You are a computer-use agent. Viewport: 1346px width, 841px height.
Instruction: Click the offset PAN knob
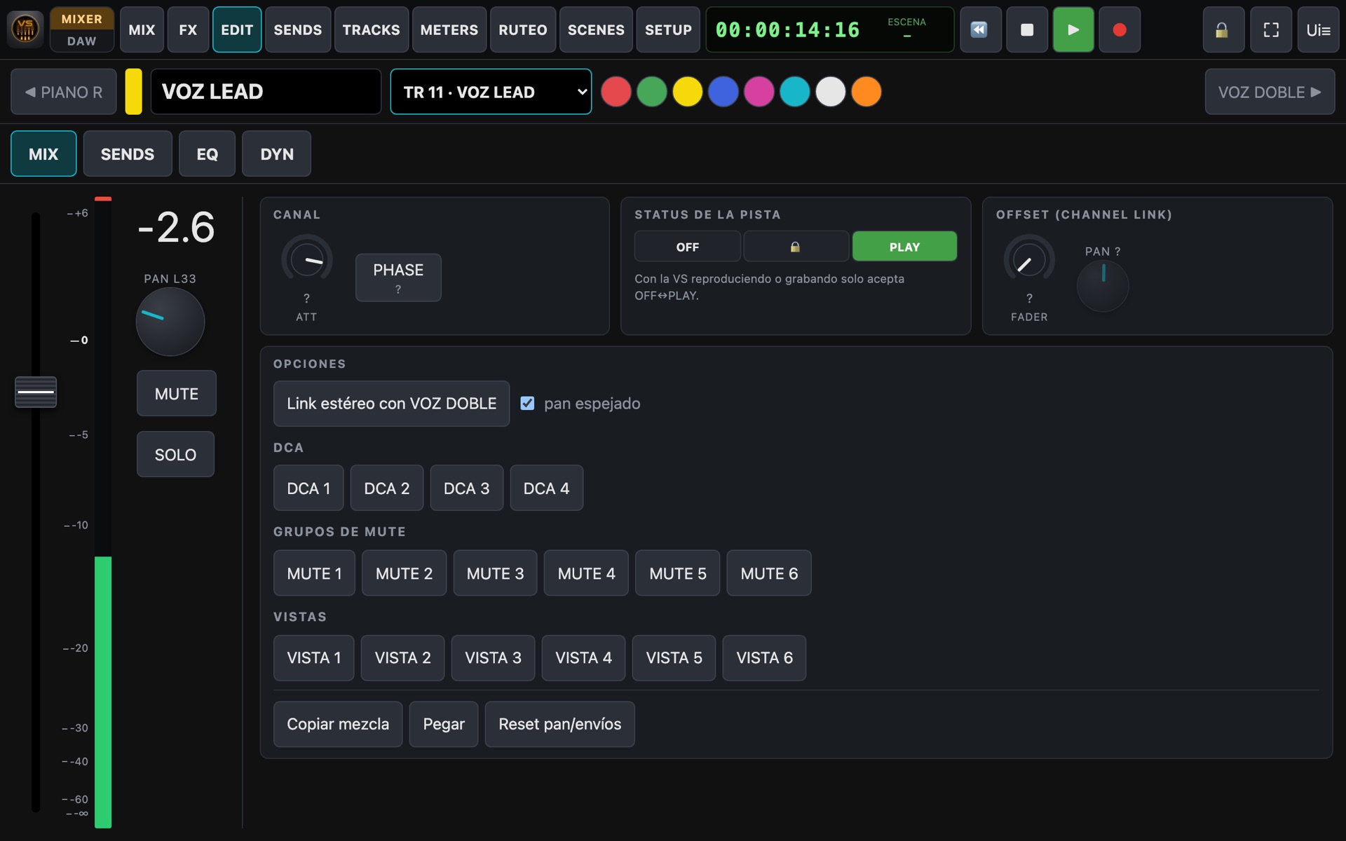pos(1103,285)
